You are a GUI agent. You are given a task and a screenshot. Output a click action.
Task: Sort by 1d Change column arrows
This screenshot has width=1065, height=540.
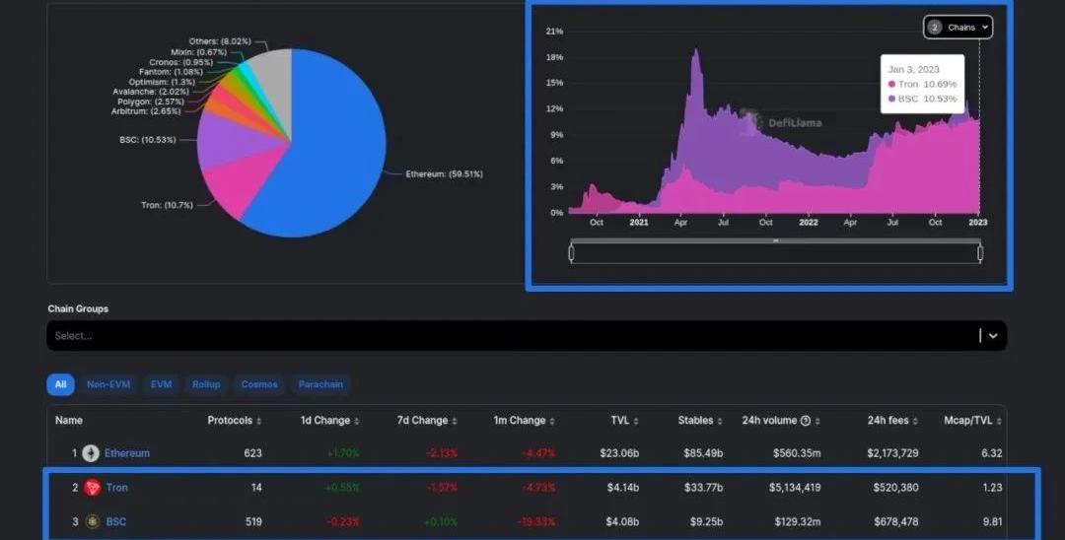(357, 421)
